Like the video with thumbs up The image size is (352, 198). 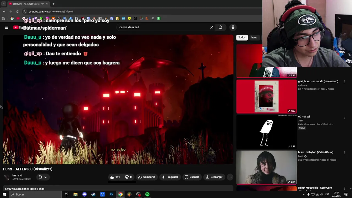pos(115,177)
